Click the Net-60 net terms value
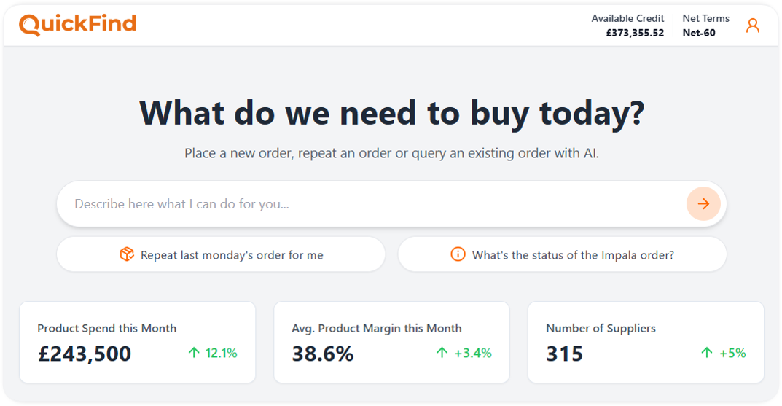 coord(699,33)
